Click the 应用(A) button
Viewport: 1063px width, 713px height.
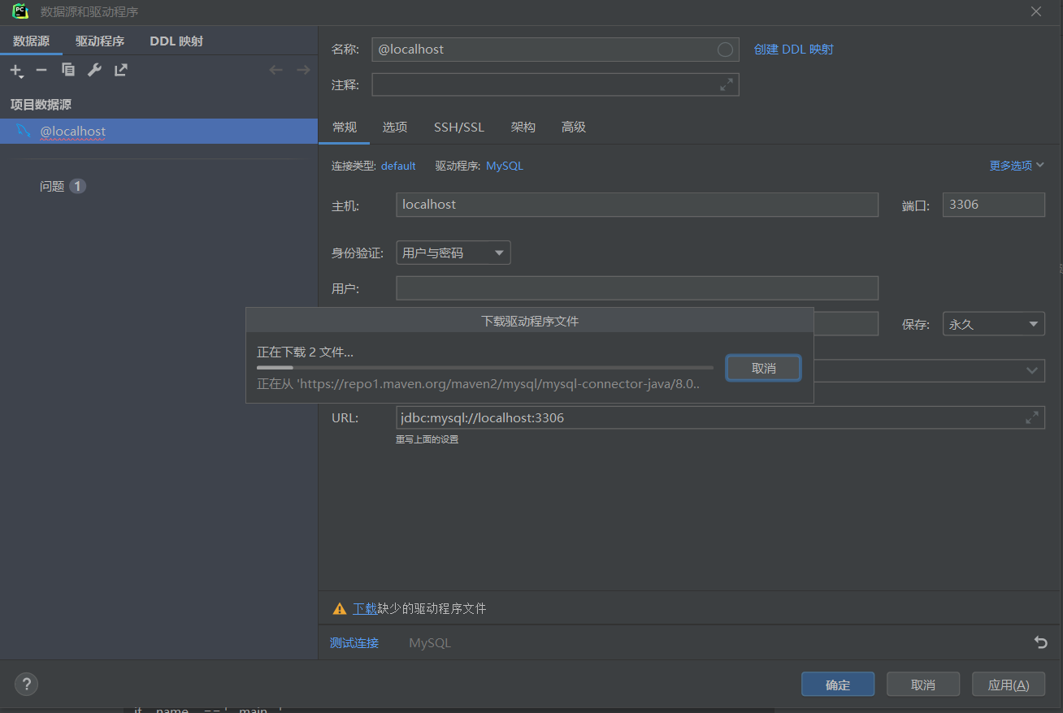coord(1009,685)
